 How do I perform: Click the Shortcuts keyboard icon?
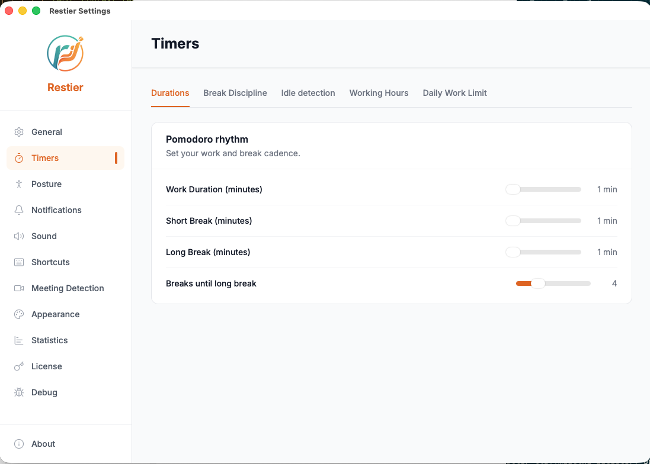pyautogui.click(x=19, y=262)
